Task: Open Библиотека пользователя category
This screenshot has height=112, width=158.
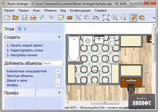Action: [x=27, y=71]
